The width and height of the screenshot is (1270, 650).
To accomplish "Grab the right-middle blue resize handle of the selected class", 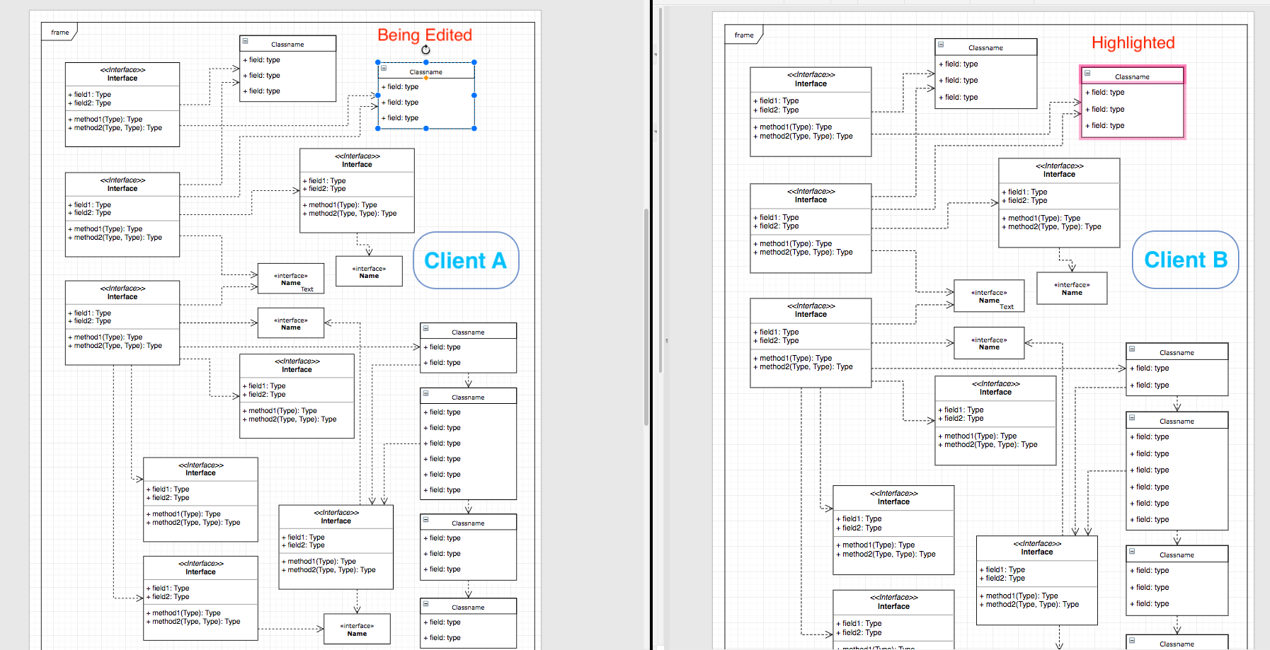I will click(x=474, y=95).
